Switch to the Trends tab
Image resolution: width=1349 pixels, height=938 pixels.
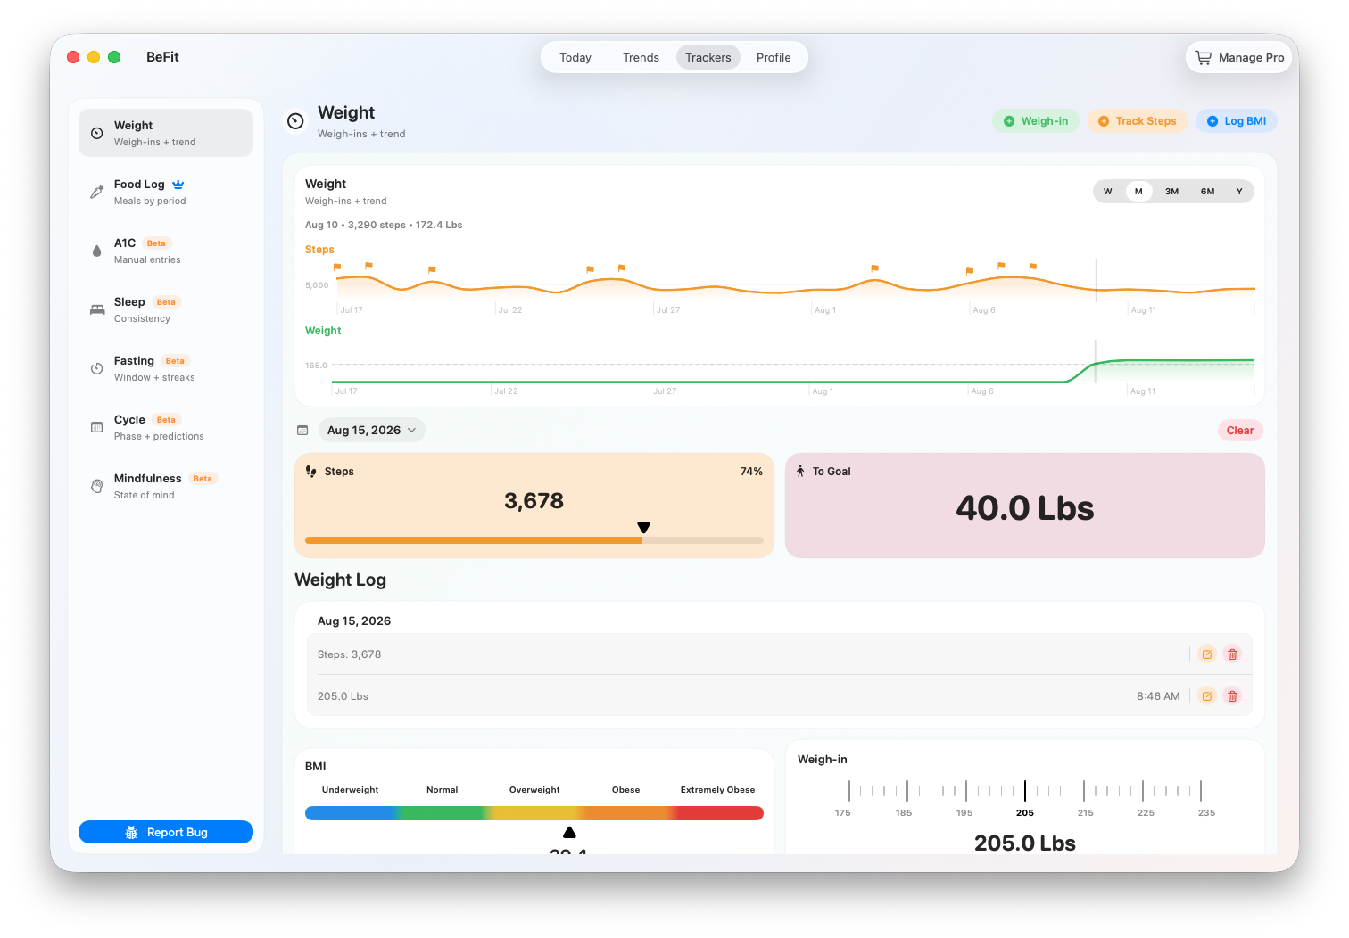point(641,57)
